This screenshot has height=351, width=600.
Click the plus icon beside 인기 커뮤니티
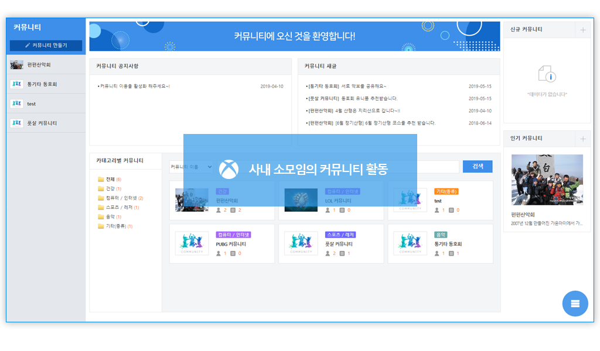coord(582,139)
